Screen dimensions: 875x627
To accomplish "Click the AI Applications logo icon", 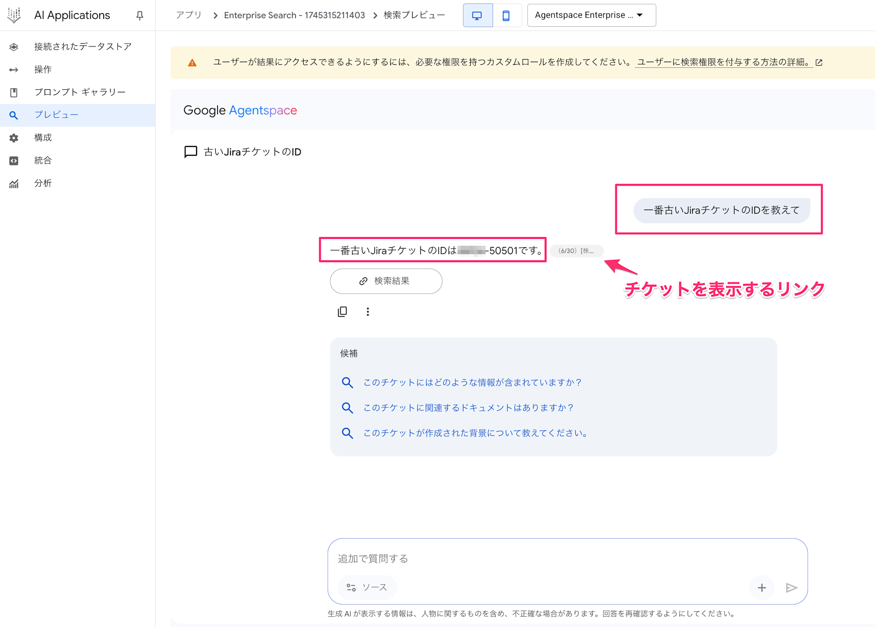I will point(14,15).
